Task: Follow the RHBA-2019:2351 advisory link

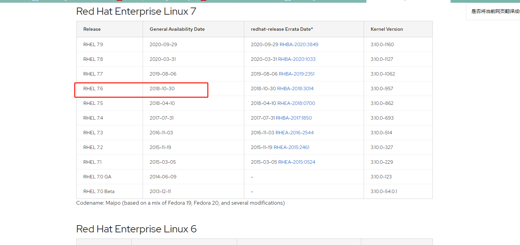Action: 297,74
